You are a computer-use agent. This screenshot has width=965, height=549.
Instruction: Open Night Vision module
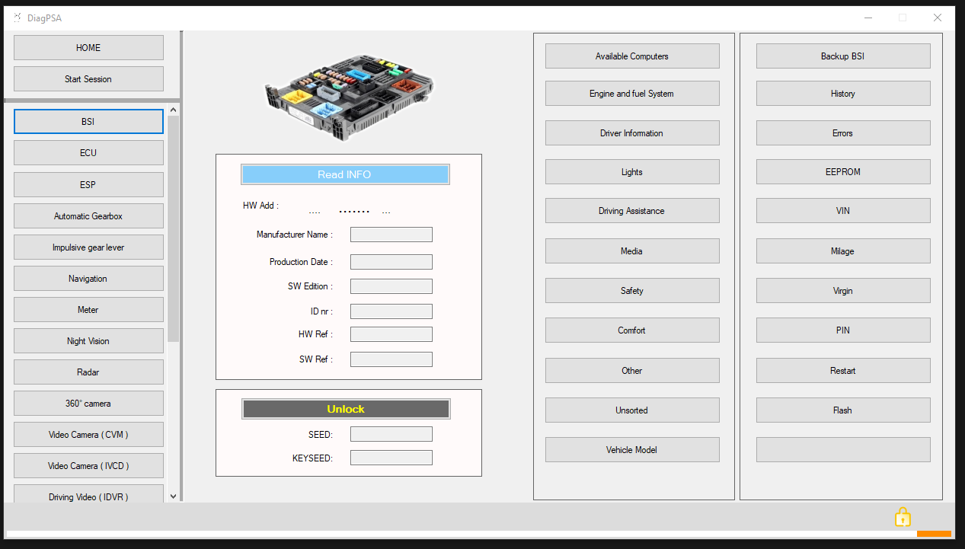[x=88, y=340]
